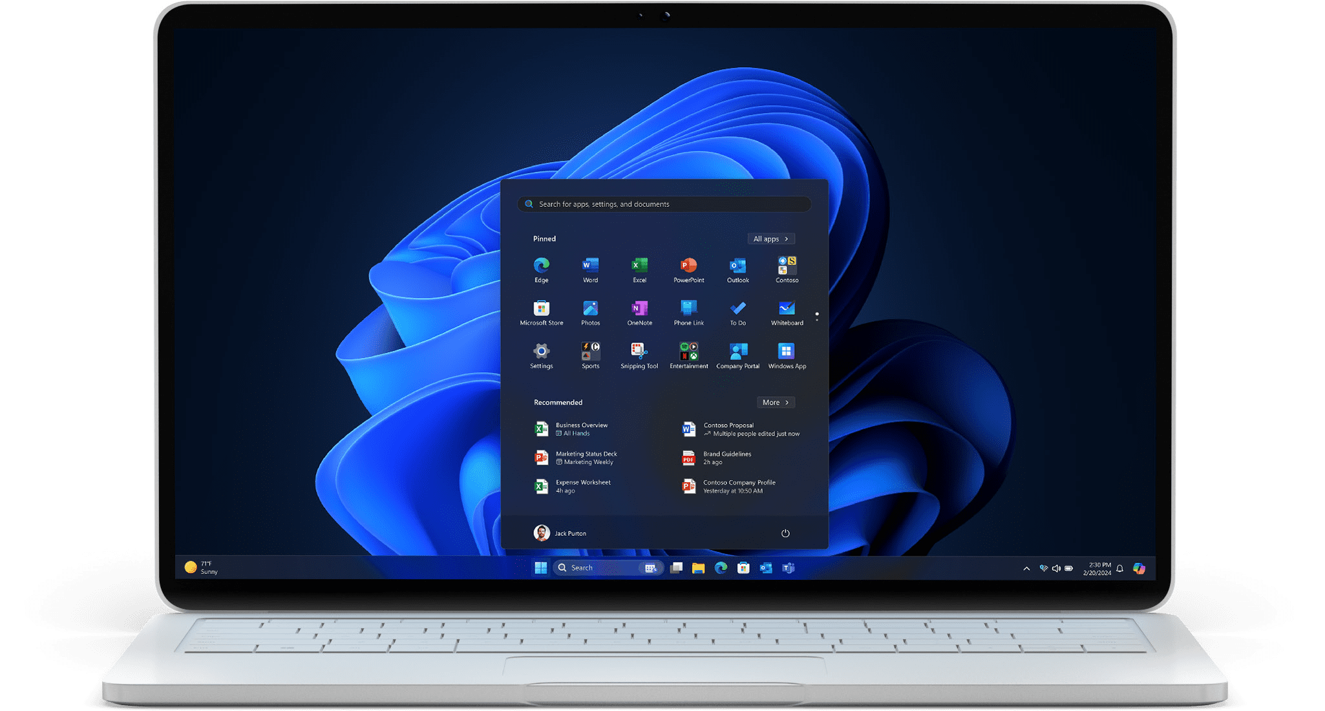Open the To Do app

[737, 313]
